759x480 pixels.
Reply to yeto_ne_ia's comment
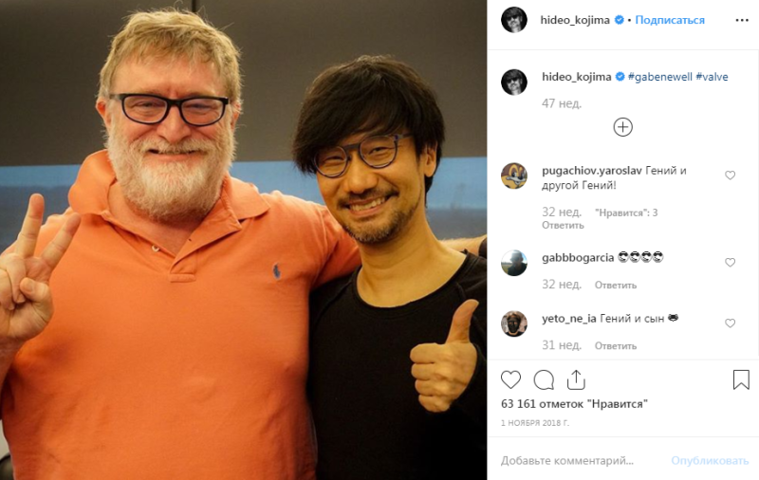point(616,346)
